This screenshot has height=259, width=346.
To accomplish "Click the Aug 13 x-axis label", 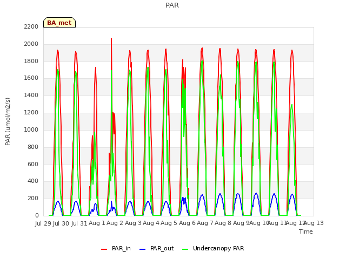I will pyautogui.click(x=314, y=223).
